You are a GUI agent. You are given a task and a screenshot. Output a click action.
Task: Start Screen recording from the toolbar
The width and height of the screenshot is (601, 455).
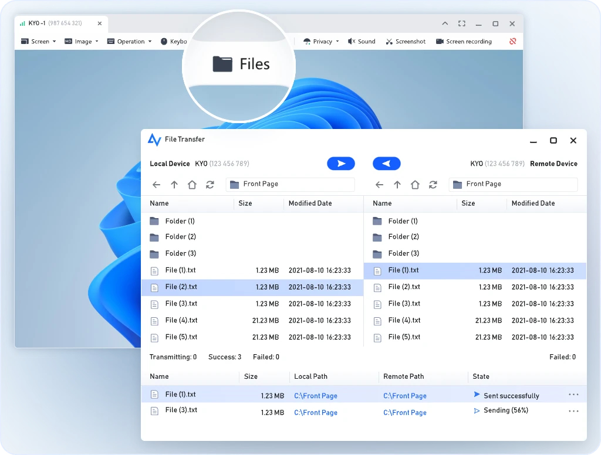[464, 42]
